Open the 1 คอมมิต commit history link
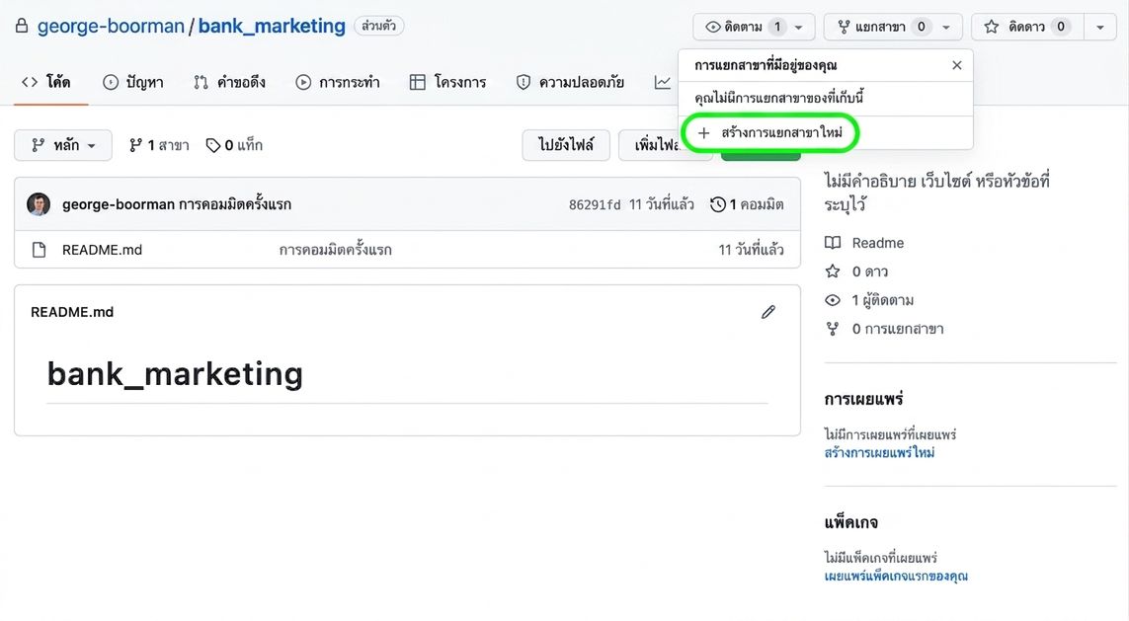 pos(747,204)
